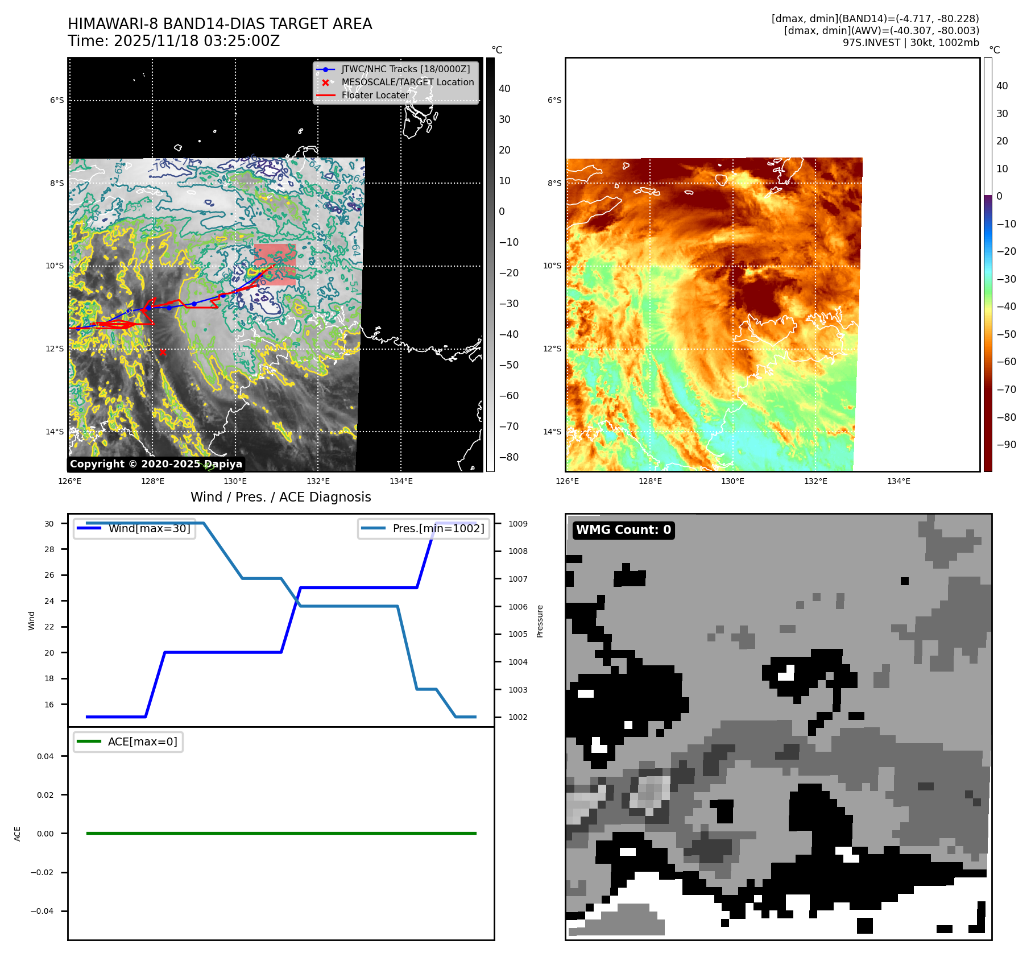Click the rainbow temperature colorbar on the right
The image size is (1031, 961).
coord(988,264)
